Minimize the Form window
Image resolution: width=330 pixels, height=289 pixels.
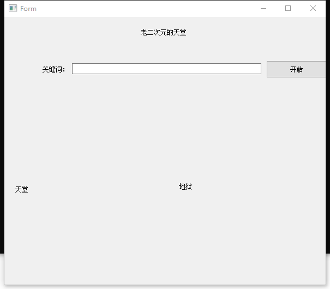(263, 8)
